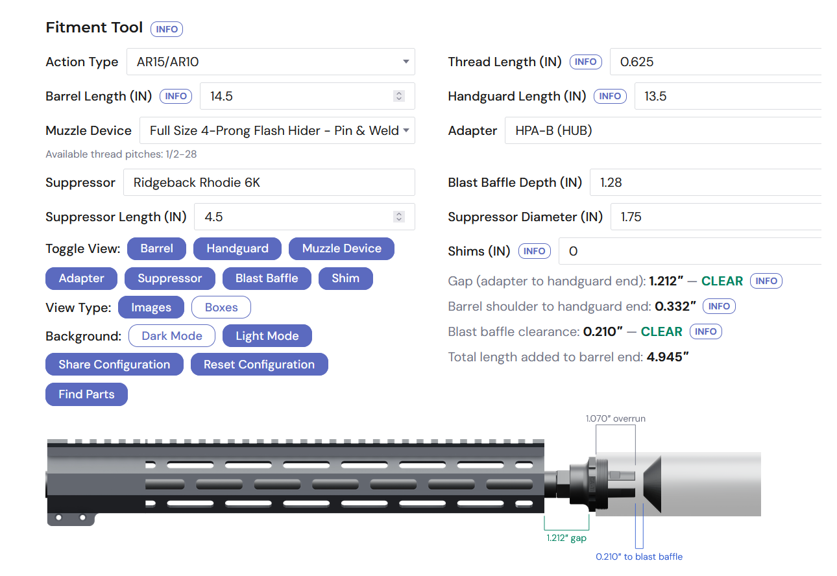Toggle Barrel view visibility
Screen dimensions: 837x576
157,248
